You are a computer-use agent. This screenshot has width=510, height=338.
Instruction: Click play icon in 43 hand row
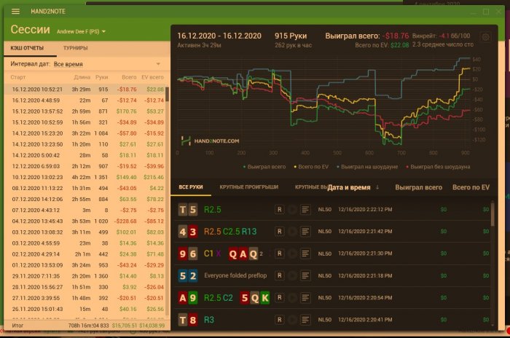point(292,232)
